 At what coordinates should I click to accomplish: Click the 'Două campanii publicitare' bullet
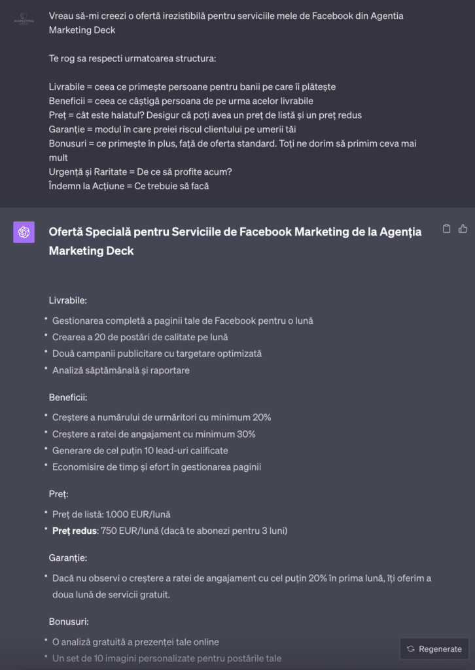tap(157, 354)
